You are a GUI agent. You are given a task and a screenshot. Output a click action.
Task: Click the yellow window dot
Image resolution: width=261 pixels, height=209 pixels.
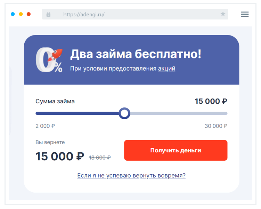(x=21, y=14)
